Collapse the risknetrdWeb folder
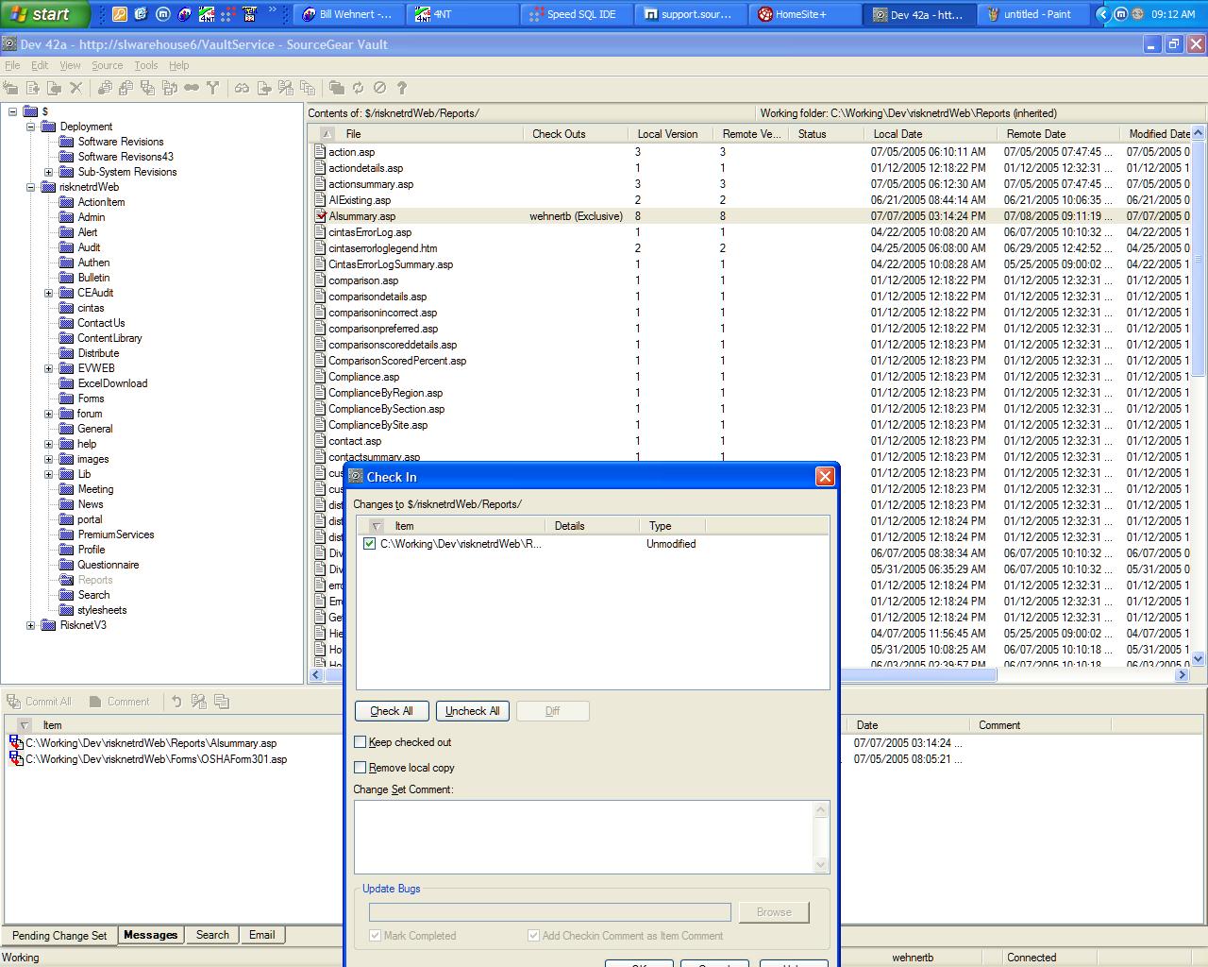 [x=30, y=187]
